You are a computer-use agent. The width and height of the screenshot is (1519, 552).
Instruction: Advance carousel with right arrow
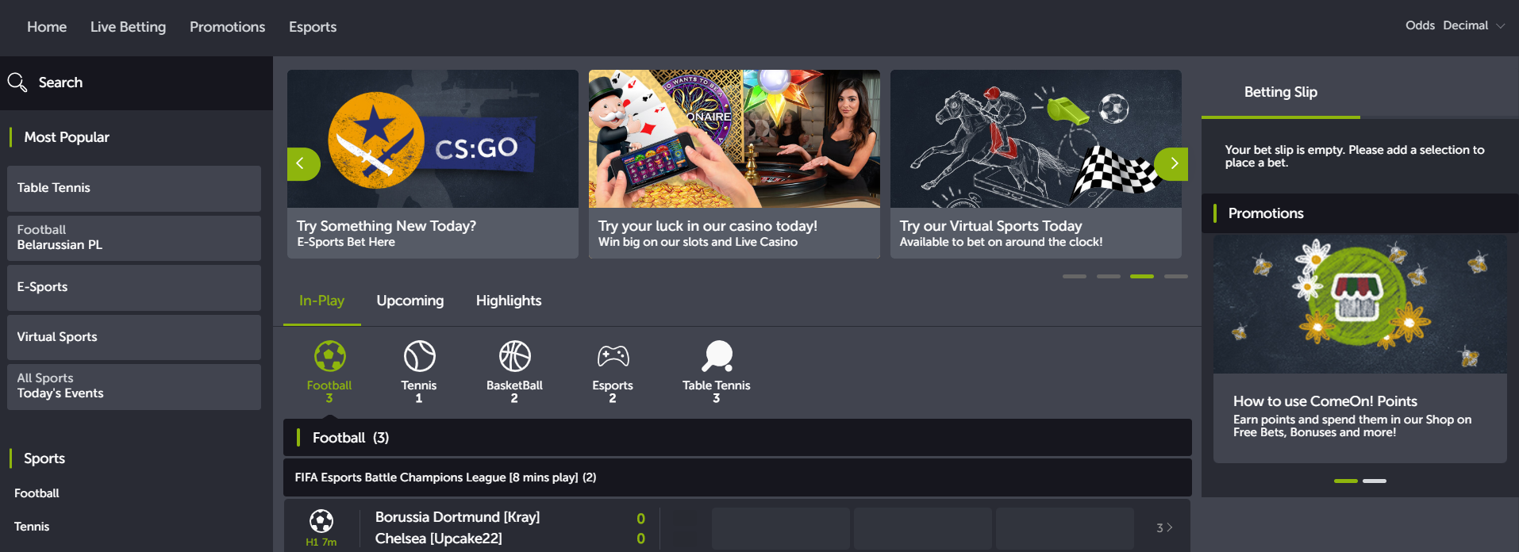[x=1172, y=164]
